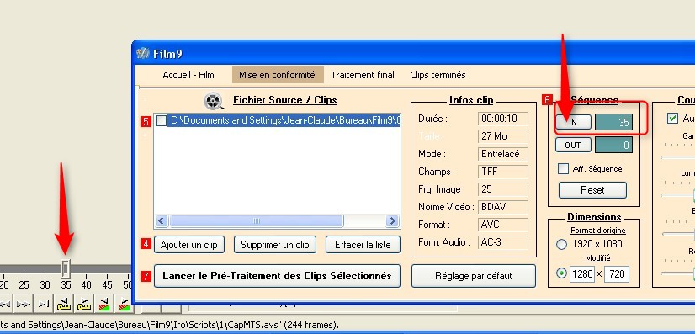Click Supprimer un clip
Viewport: 695px width, 334px height.
coord(275,245)
